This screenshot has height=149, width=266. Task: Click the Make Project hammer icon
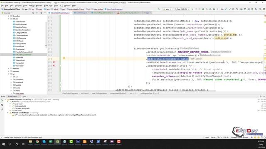pos(158,9)
